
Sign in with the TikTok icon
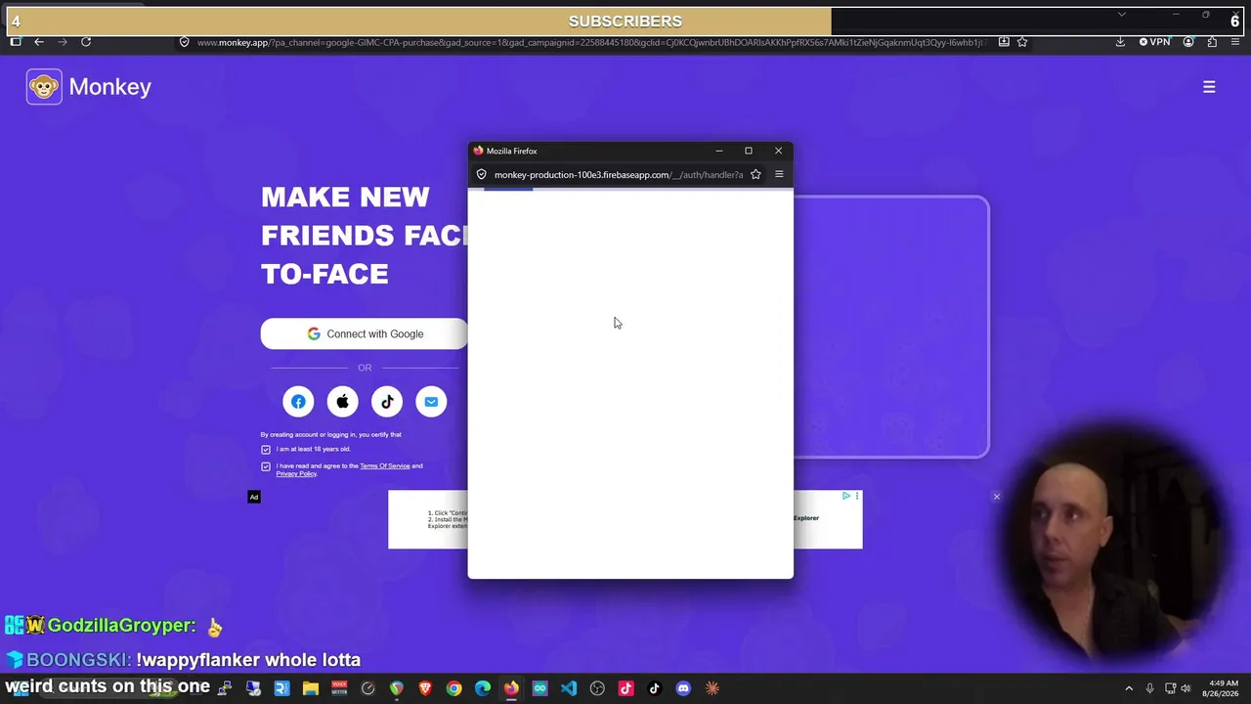(x=387, y=402)
